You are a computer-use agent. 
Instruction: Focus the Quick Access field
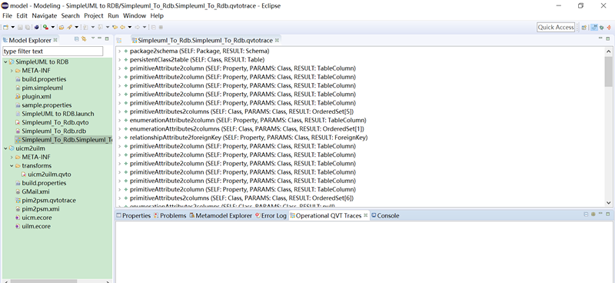pos(556,27)
